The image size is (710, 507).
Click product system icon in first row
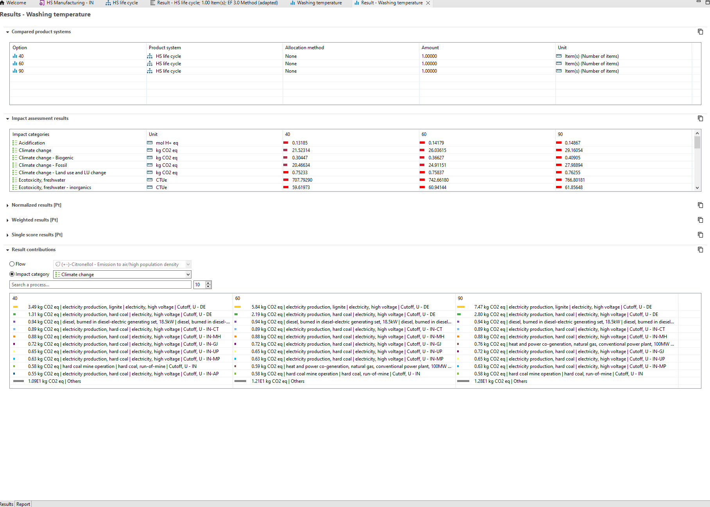(150, 56)
